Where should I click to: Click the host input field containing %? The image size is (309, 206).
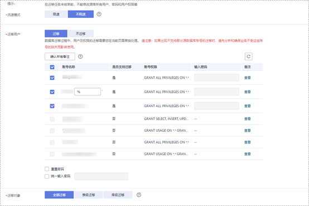pyautogui.click(x=88, y=92)
